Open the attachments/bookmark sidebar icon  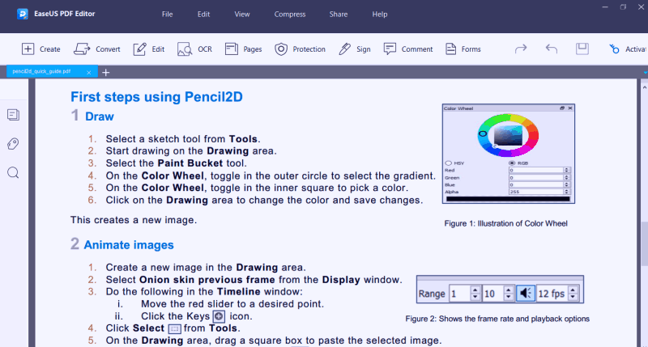(13, 144)
